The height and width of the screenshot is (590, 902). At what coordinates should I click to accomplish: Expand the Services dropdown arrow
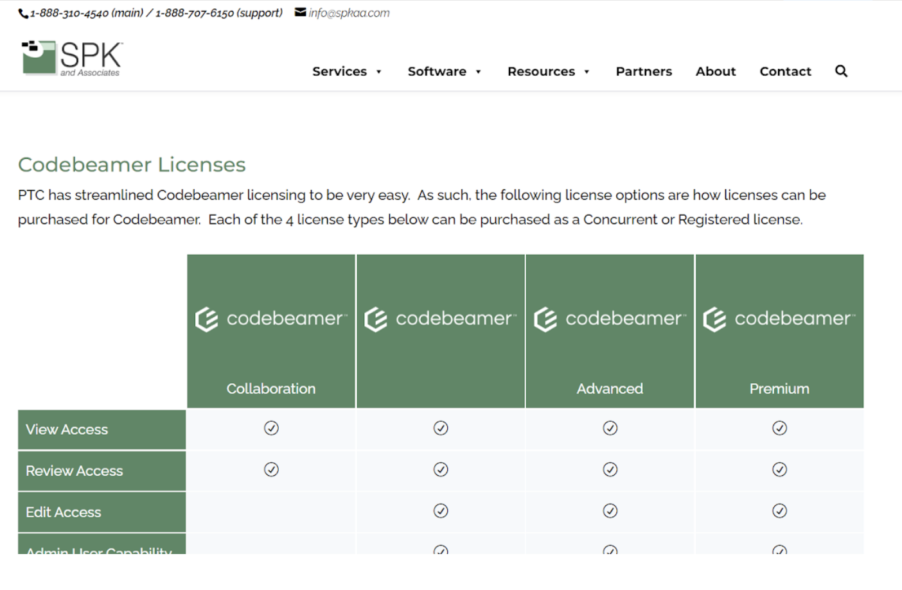pyautogui.click(x=379, y=72)
